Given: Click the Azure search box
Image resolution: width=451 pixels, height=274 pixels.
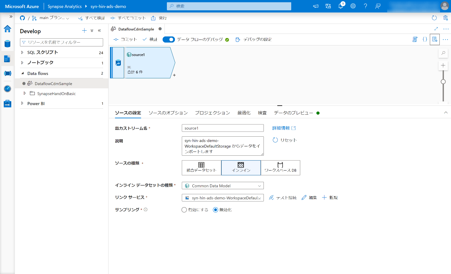Looking at the screenshot, I should click(x=229, y=6).
